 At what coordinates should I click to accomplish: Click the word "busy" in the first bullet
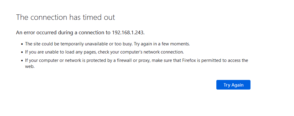point(128,44)
